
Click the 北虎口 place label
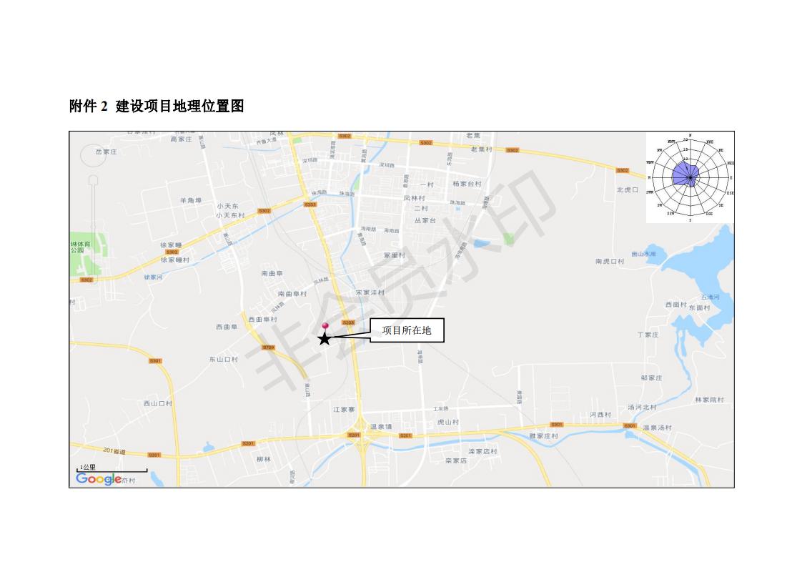click(x=627, y=189)
